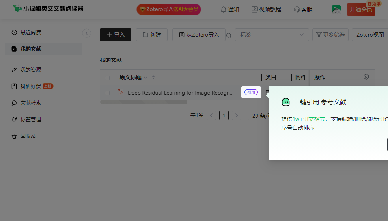Open table column settings gear icon
The height and width of the screenshot is (221, 388).
coord(366,77)
